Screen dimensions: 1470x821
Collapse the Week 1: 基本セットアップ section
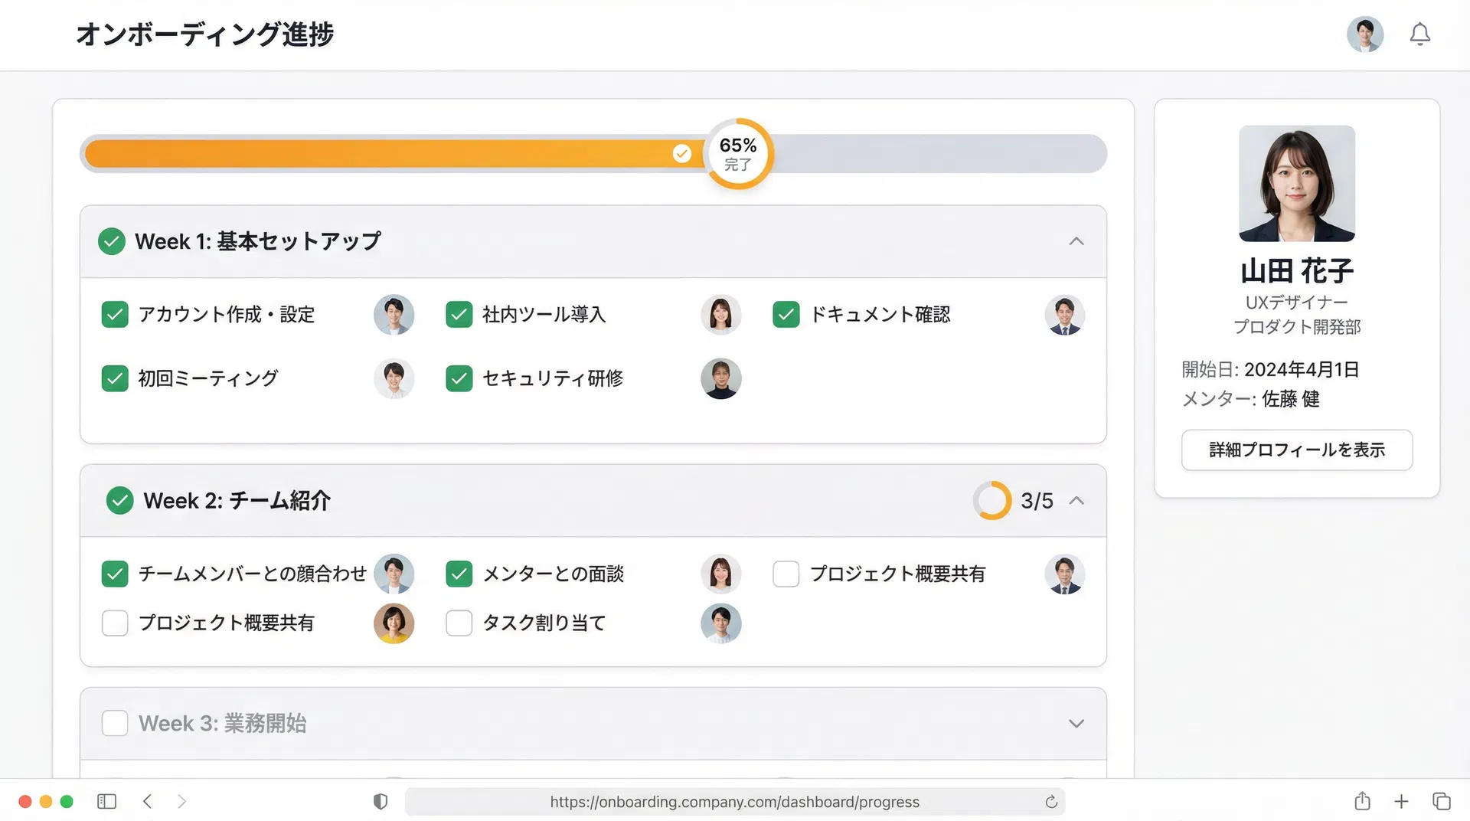tap(1076, 241)
